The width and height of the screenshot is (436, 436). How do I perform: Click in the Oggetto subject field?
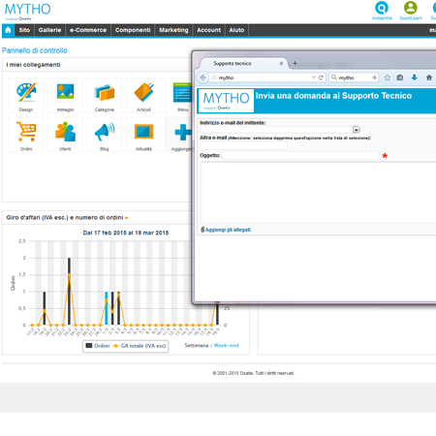[x=300, y=155]
